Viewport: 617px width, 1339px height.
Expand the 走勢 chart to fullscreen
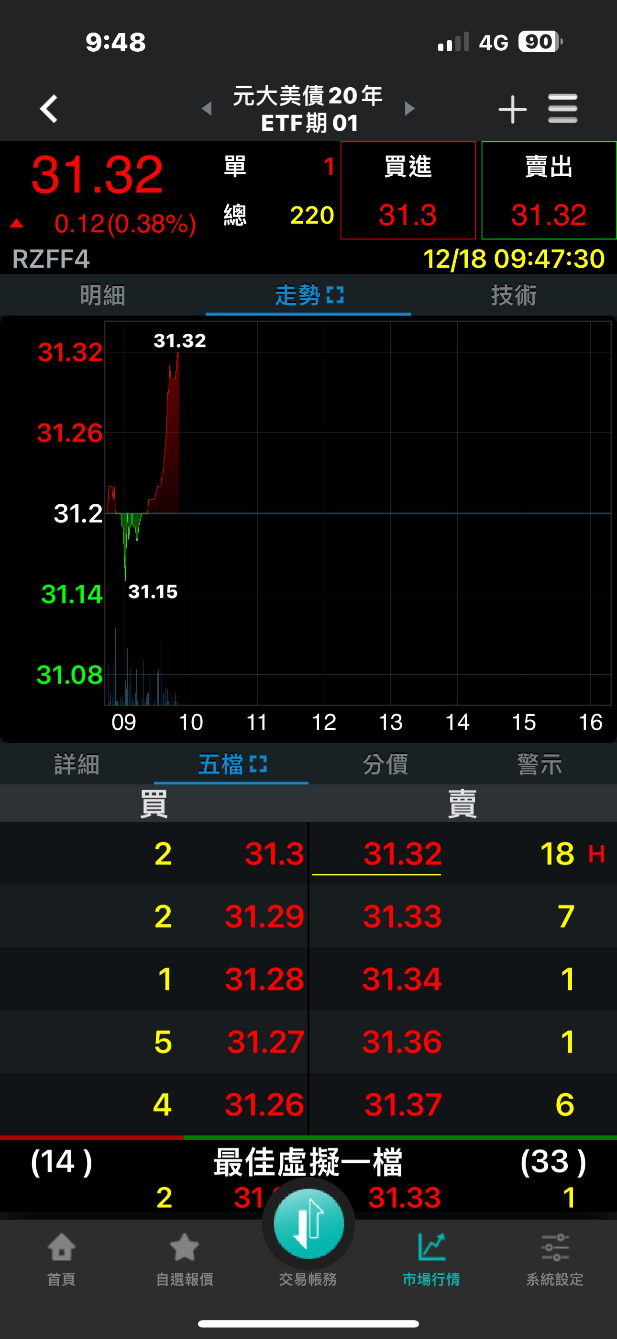point(335,295)
